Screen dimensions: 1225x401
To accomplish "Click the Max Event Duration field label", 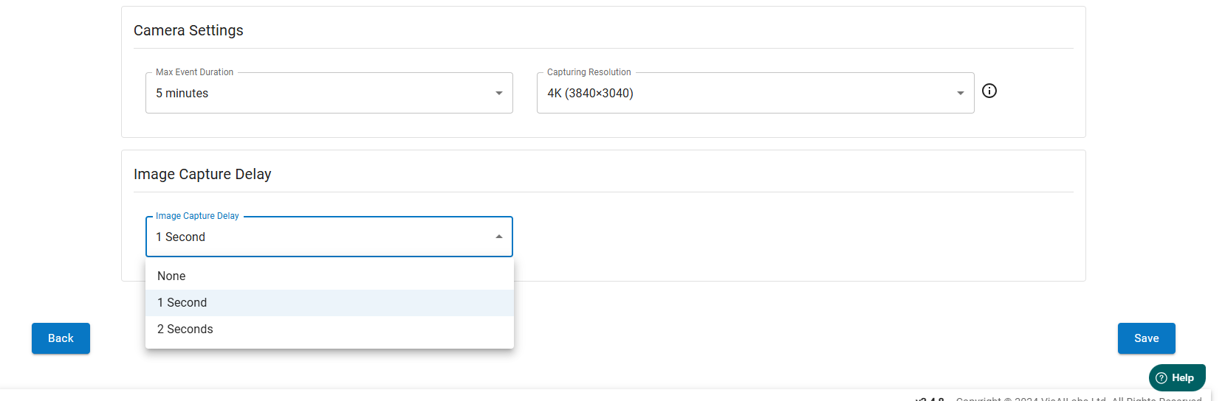I will point(194,72).
